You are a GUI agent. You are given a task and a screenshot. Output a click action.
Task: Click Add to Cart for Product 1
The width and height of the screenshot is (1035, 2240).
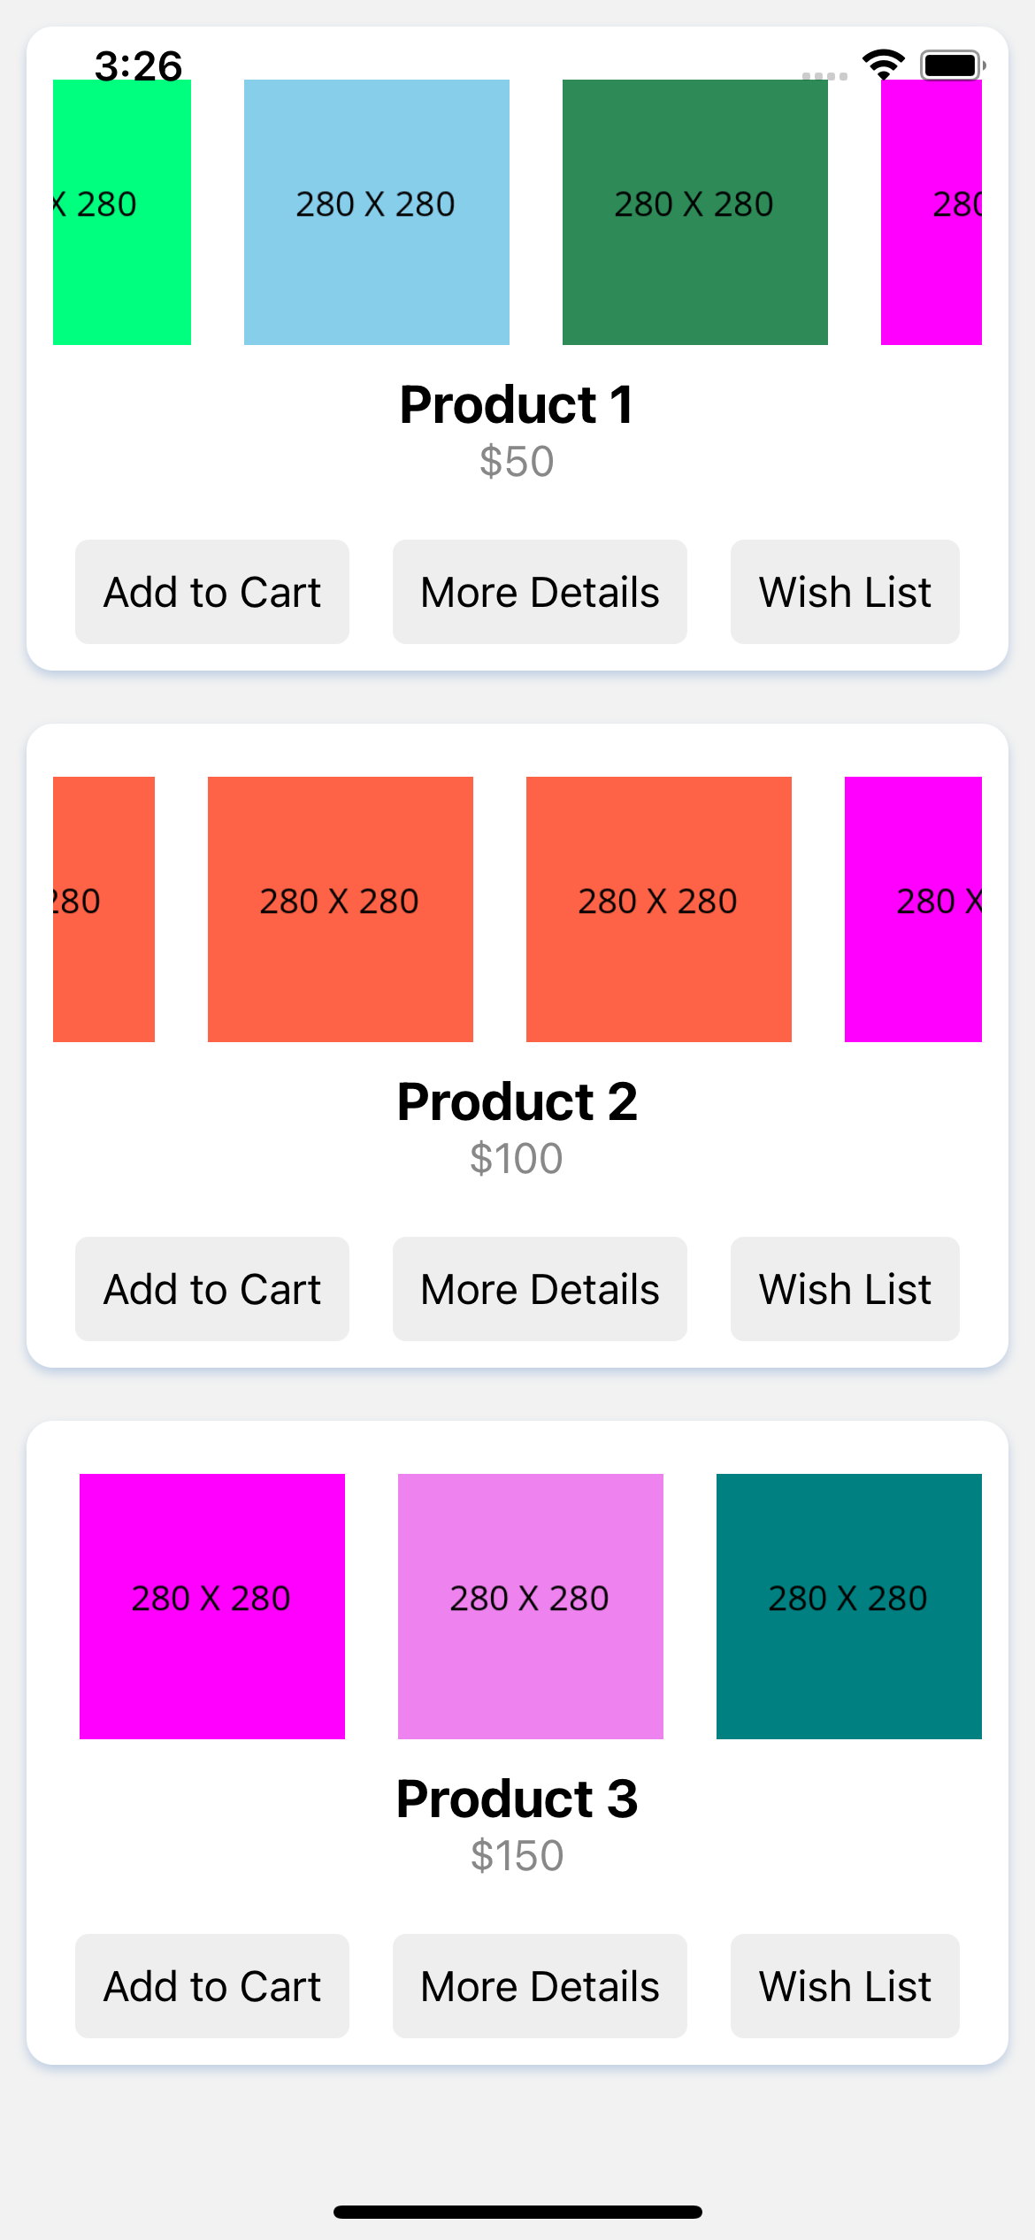211,591
